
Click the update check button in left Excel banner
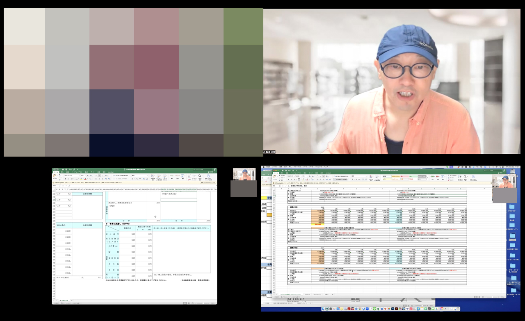208,182
